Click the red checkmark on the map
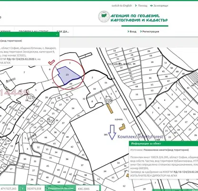 point(51,62)
